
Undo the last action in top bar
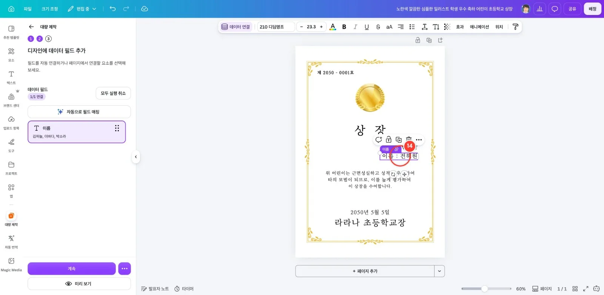click(112, 9)
